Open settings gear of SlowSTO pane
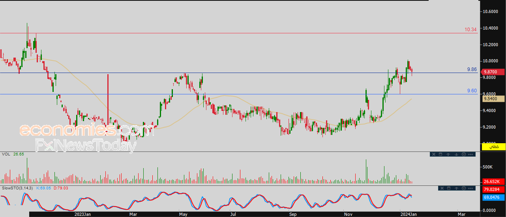The image size is (506, 217). (464, 188)
